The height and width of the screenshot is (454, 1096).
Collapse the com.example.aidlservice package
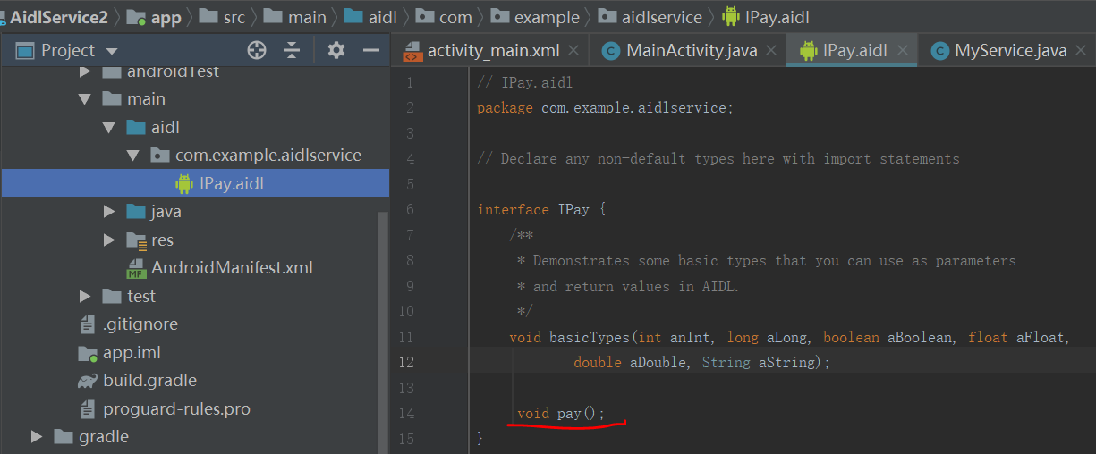pyautogui.click(x=133, y=156)
